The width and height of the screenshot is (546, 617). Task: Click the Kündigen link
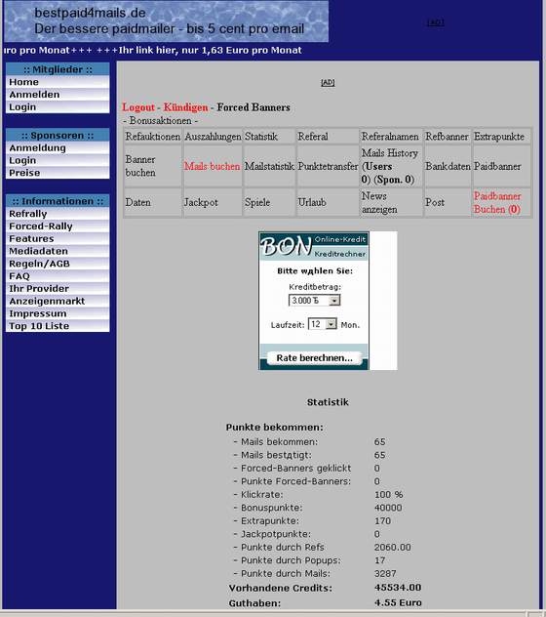[185, 107]
